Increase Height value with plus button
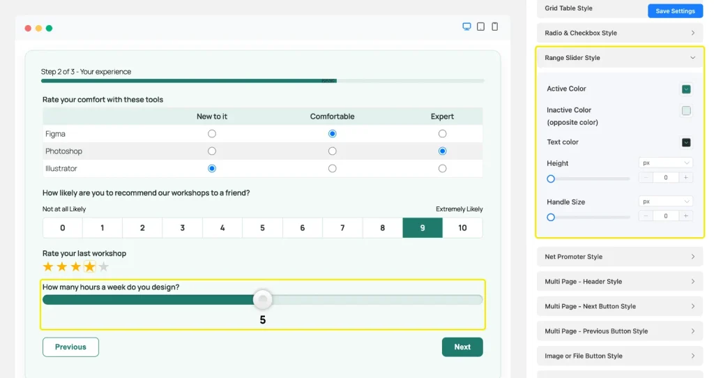 686,178
